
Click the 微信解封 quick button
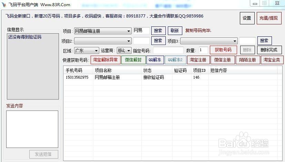coord(133,60)
